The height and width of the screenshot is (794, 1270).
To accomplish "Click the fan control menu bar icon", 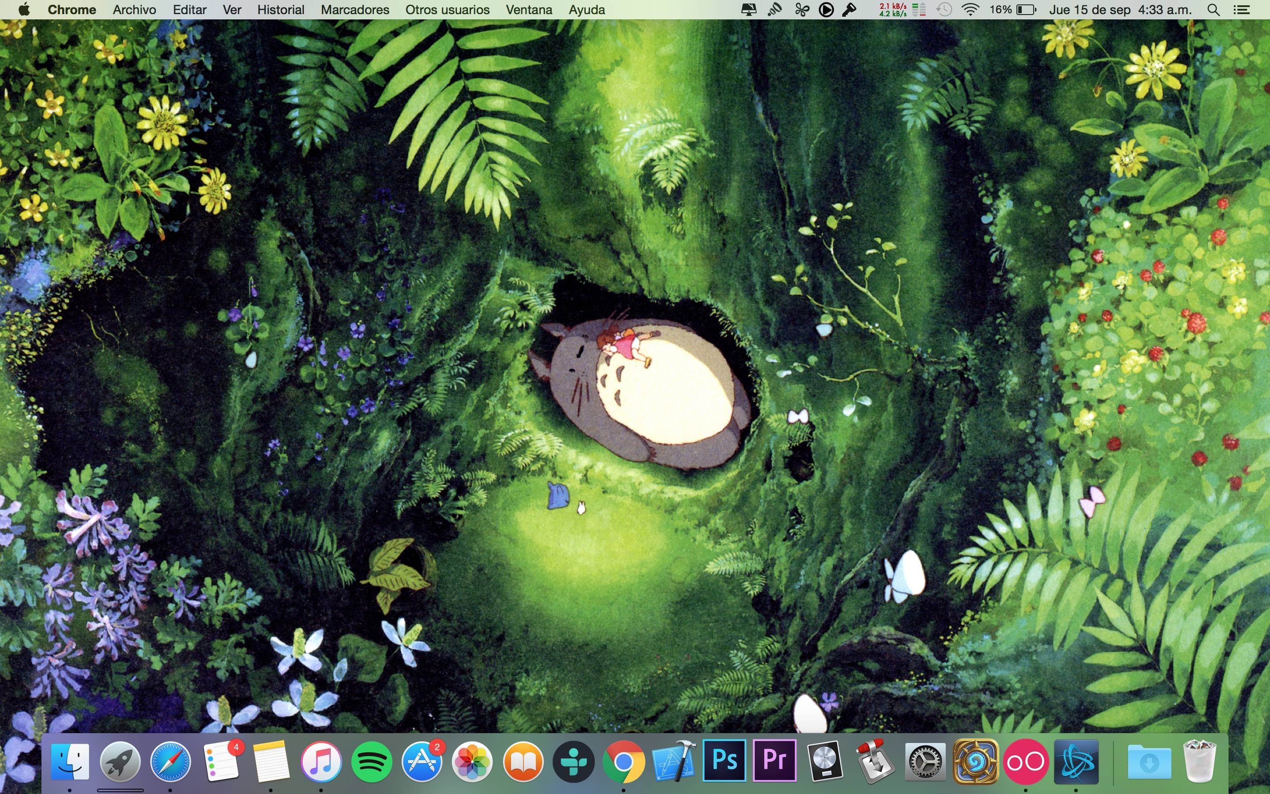I will [802, 9].
